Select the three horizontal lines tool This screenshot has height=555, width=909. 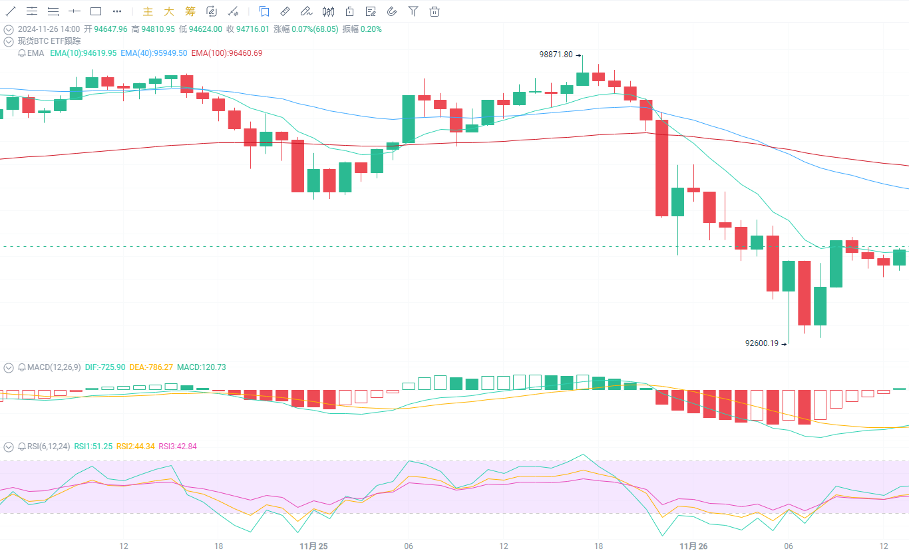(53, 11)
